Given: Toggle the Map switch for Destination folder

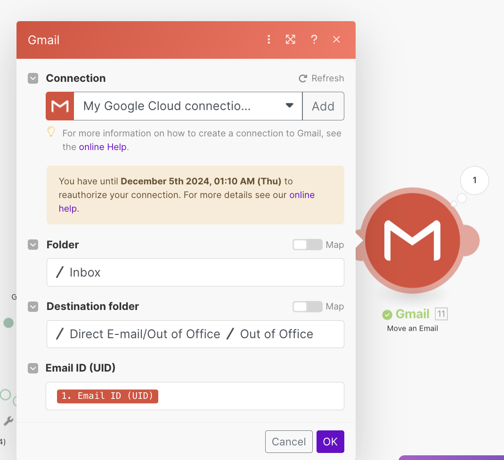Looking at the screenshot, I should coord(307,307).
